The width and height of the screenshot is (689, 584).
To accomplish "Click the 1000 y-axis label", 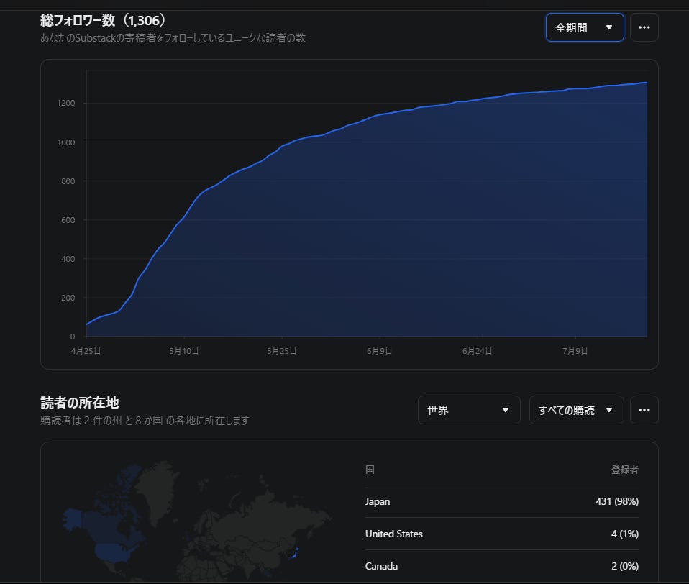I will 66,142.
